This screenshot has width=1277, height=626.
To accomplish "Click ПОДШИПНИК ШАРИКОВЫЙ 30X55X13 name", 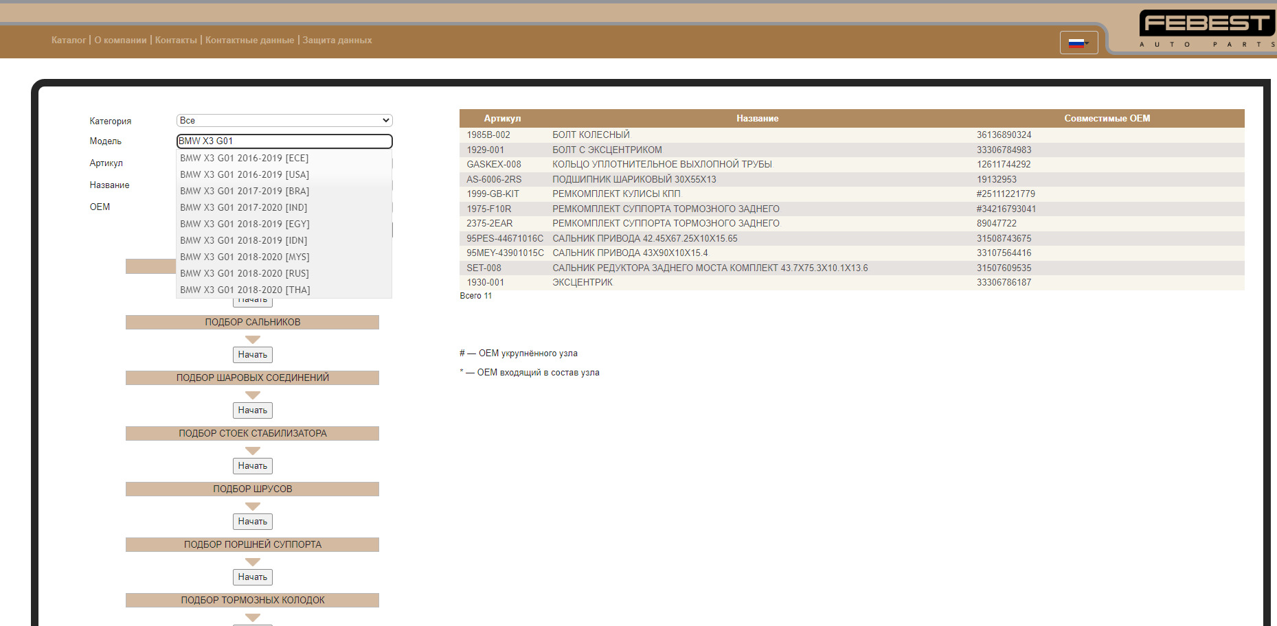I will click(x=634, y=180).
